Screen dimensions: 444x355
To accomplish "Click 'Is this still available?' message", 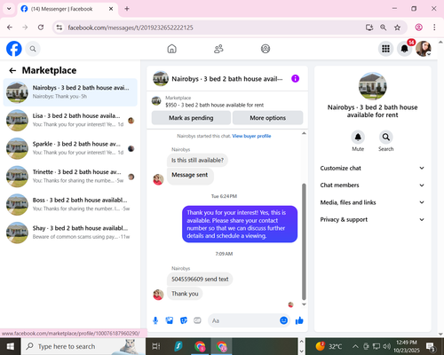I will 197,160.
